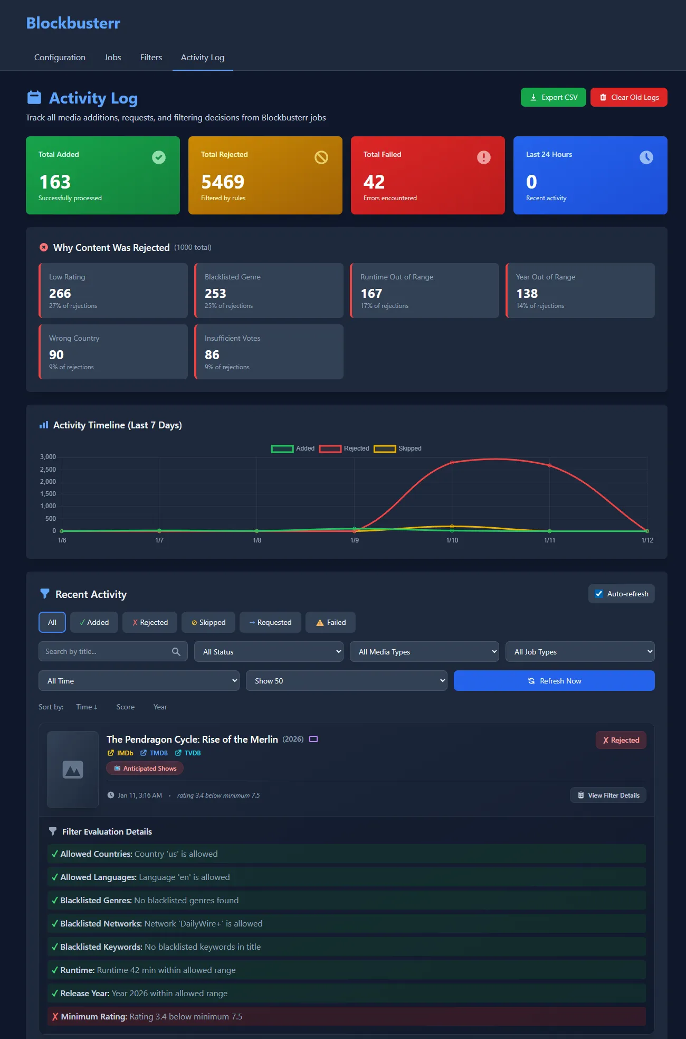Viewport: 686px width, 1039px height.
Task: Click the Search by title field
Action: [113, 652]
